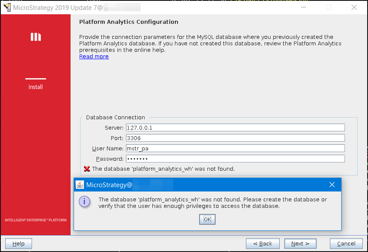Click the User Name field

pyautogui.click(x=236, y=148)
